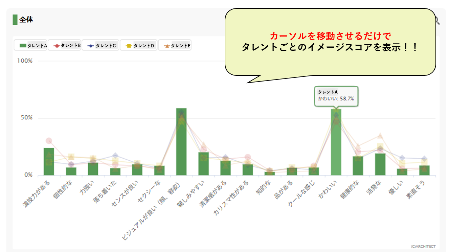Click the 全体 section heading
449x252 pixels.
tap(26, 20)
